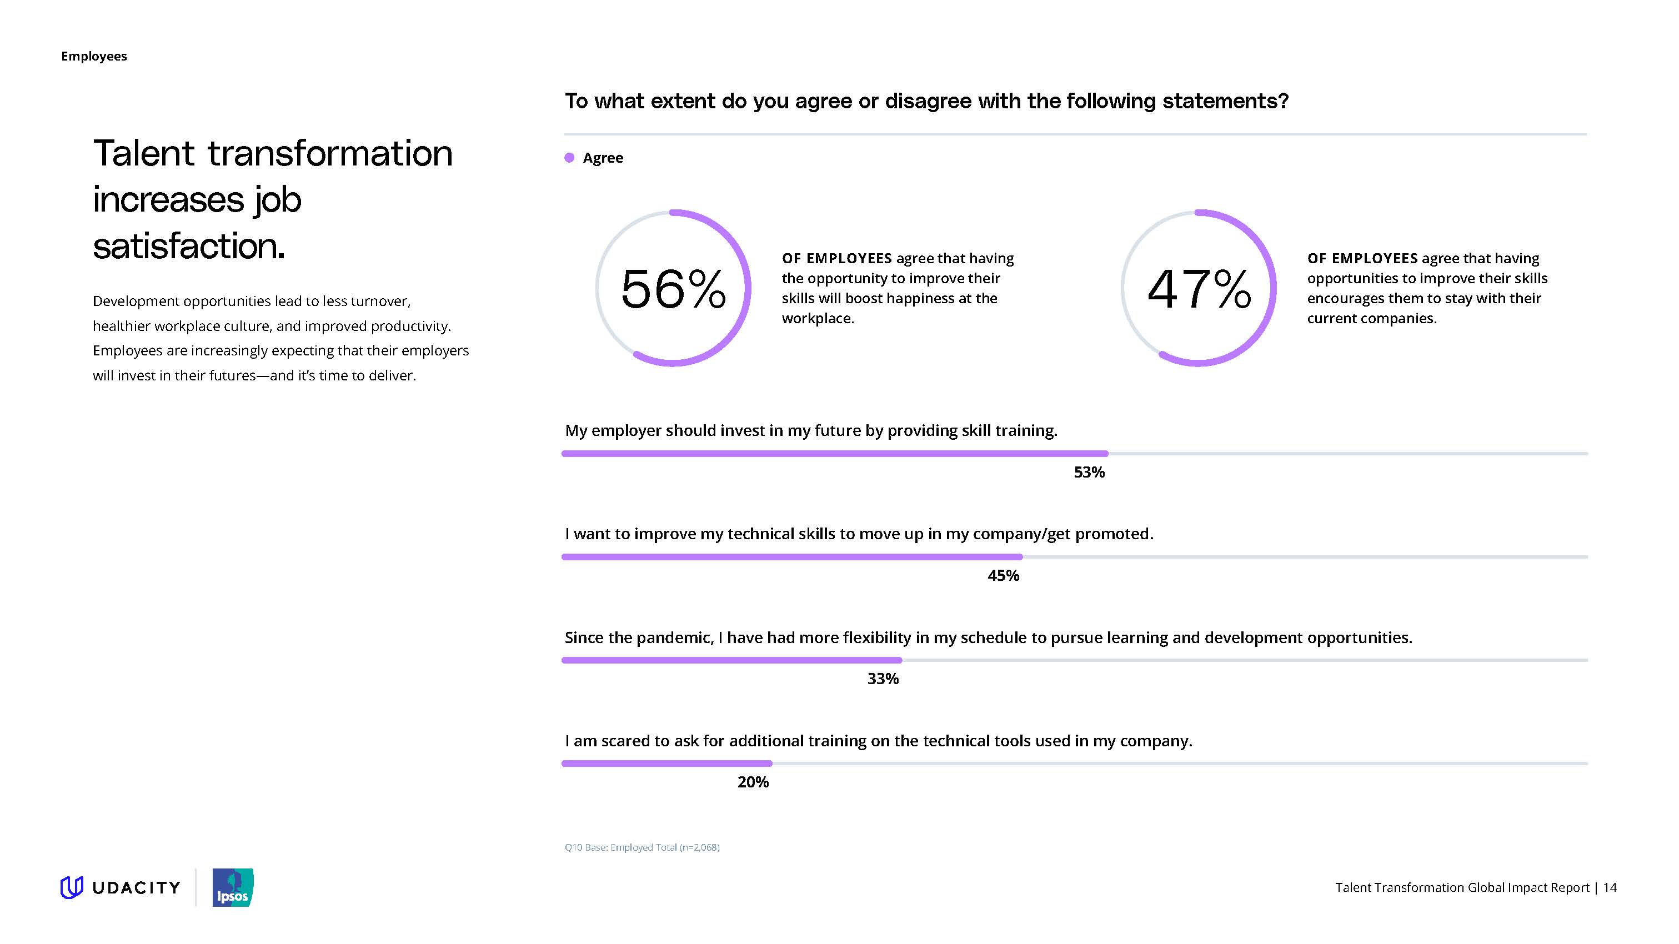Click the 53% skill training bar
This screenshot has height=944, width=1679.
[834, 454]
